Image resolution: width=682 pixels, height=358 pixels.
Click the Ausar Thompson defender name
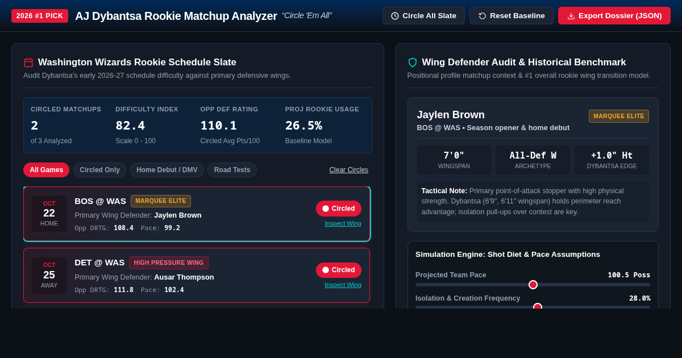[184, 277]
